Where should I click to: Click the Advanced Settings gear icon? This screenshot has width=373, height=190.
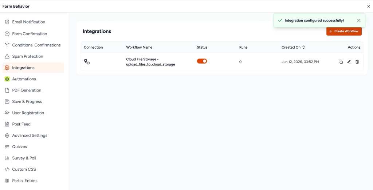point(7,136)
